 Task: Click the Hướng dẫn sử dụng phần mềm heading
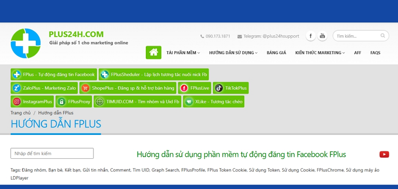[241, 154]
